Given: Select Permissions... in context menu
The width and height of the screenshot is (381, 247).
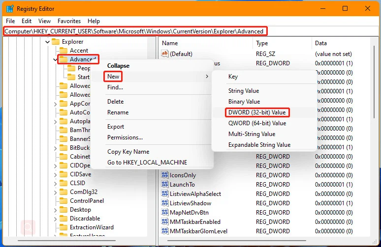Looking at the screenshot, I should tap(125, 137).
